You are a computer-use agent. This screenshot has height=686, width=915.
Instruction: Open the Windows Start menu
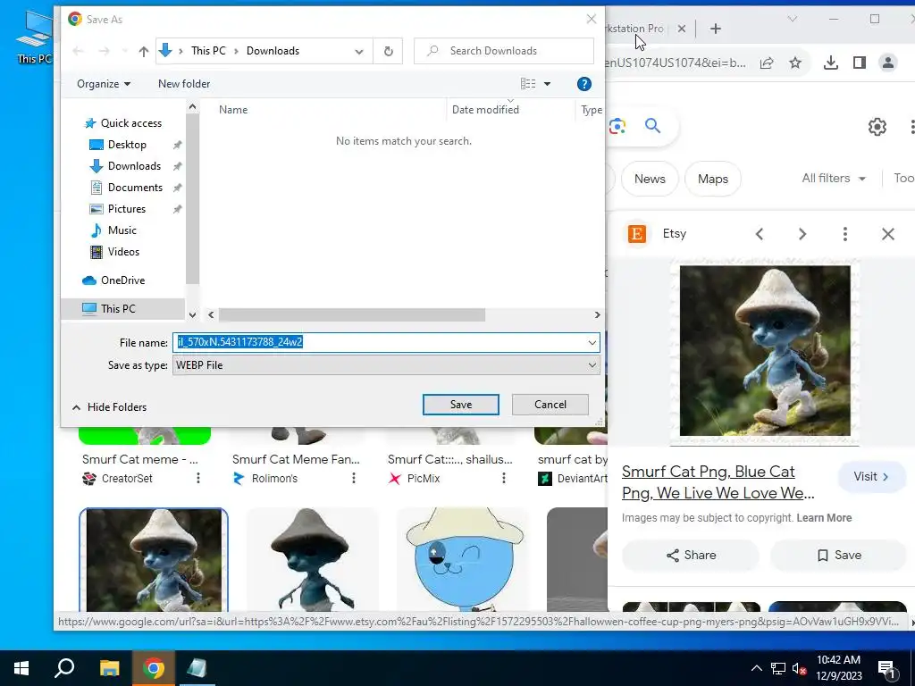21,668
